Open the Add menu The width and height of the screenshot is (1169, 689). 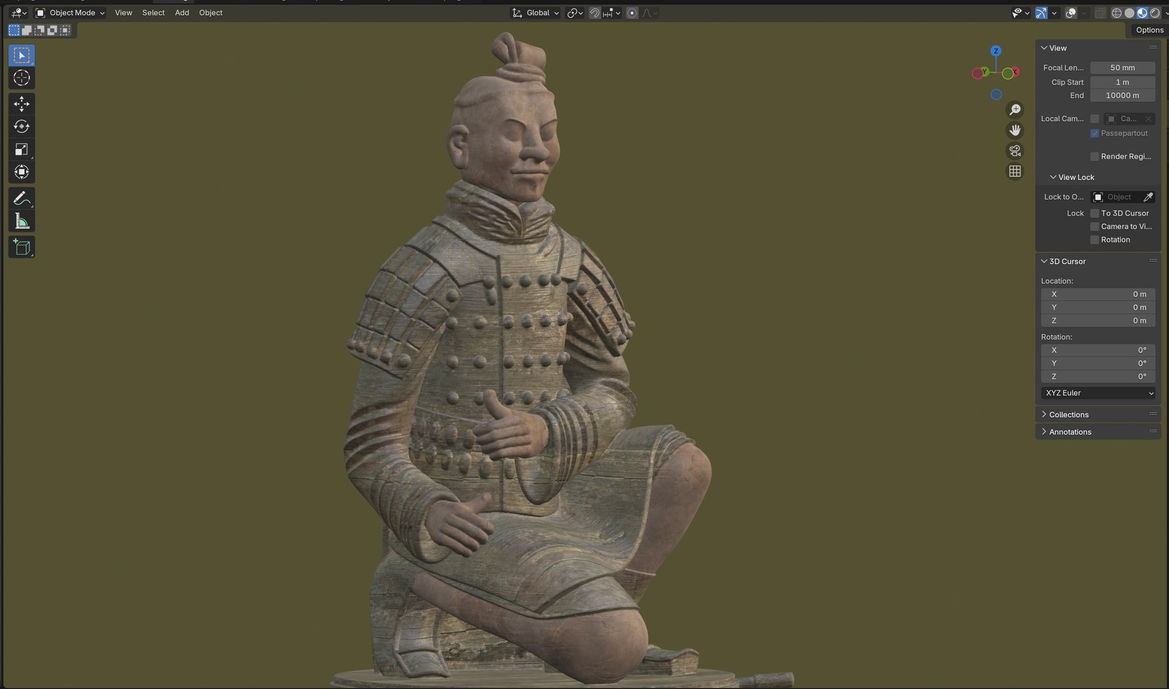(182, 13)
